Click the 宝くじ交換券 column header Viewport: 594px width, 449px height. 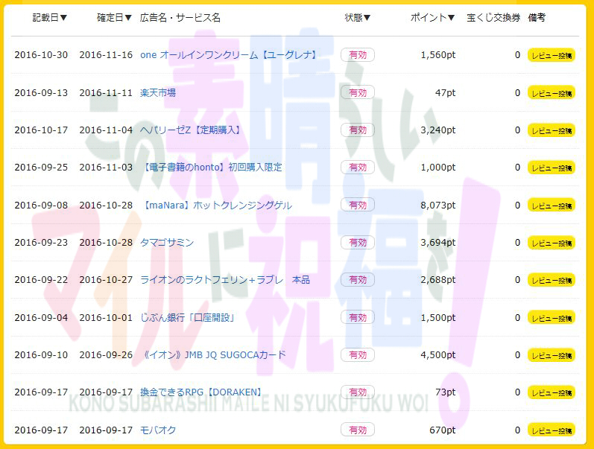(493, 17)
